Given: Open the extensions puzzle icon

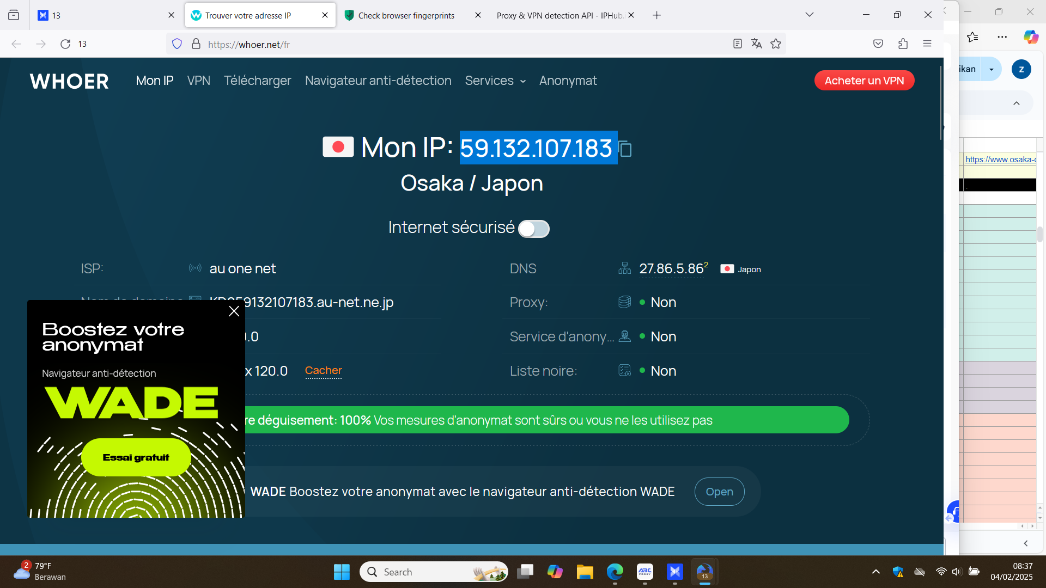Looking at the screenshot, I should coord(903,44).
